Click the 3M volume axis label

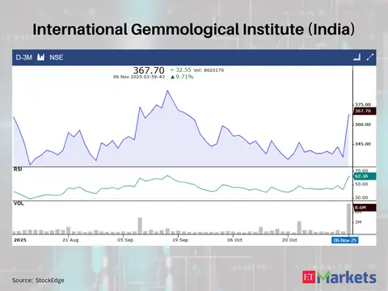(x=358, y=222)
